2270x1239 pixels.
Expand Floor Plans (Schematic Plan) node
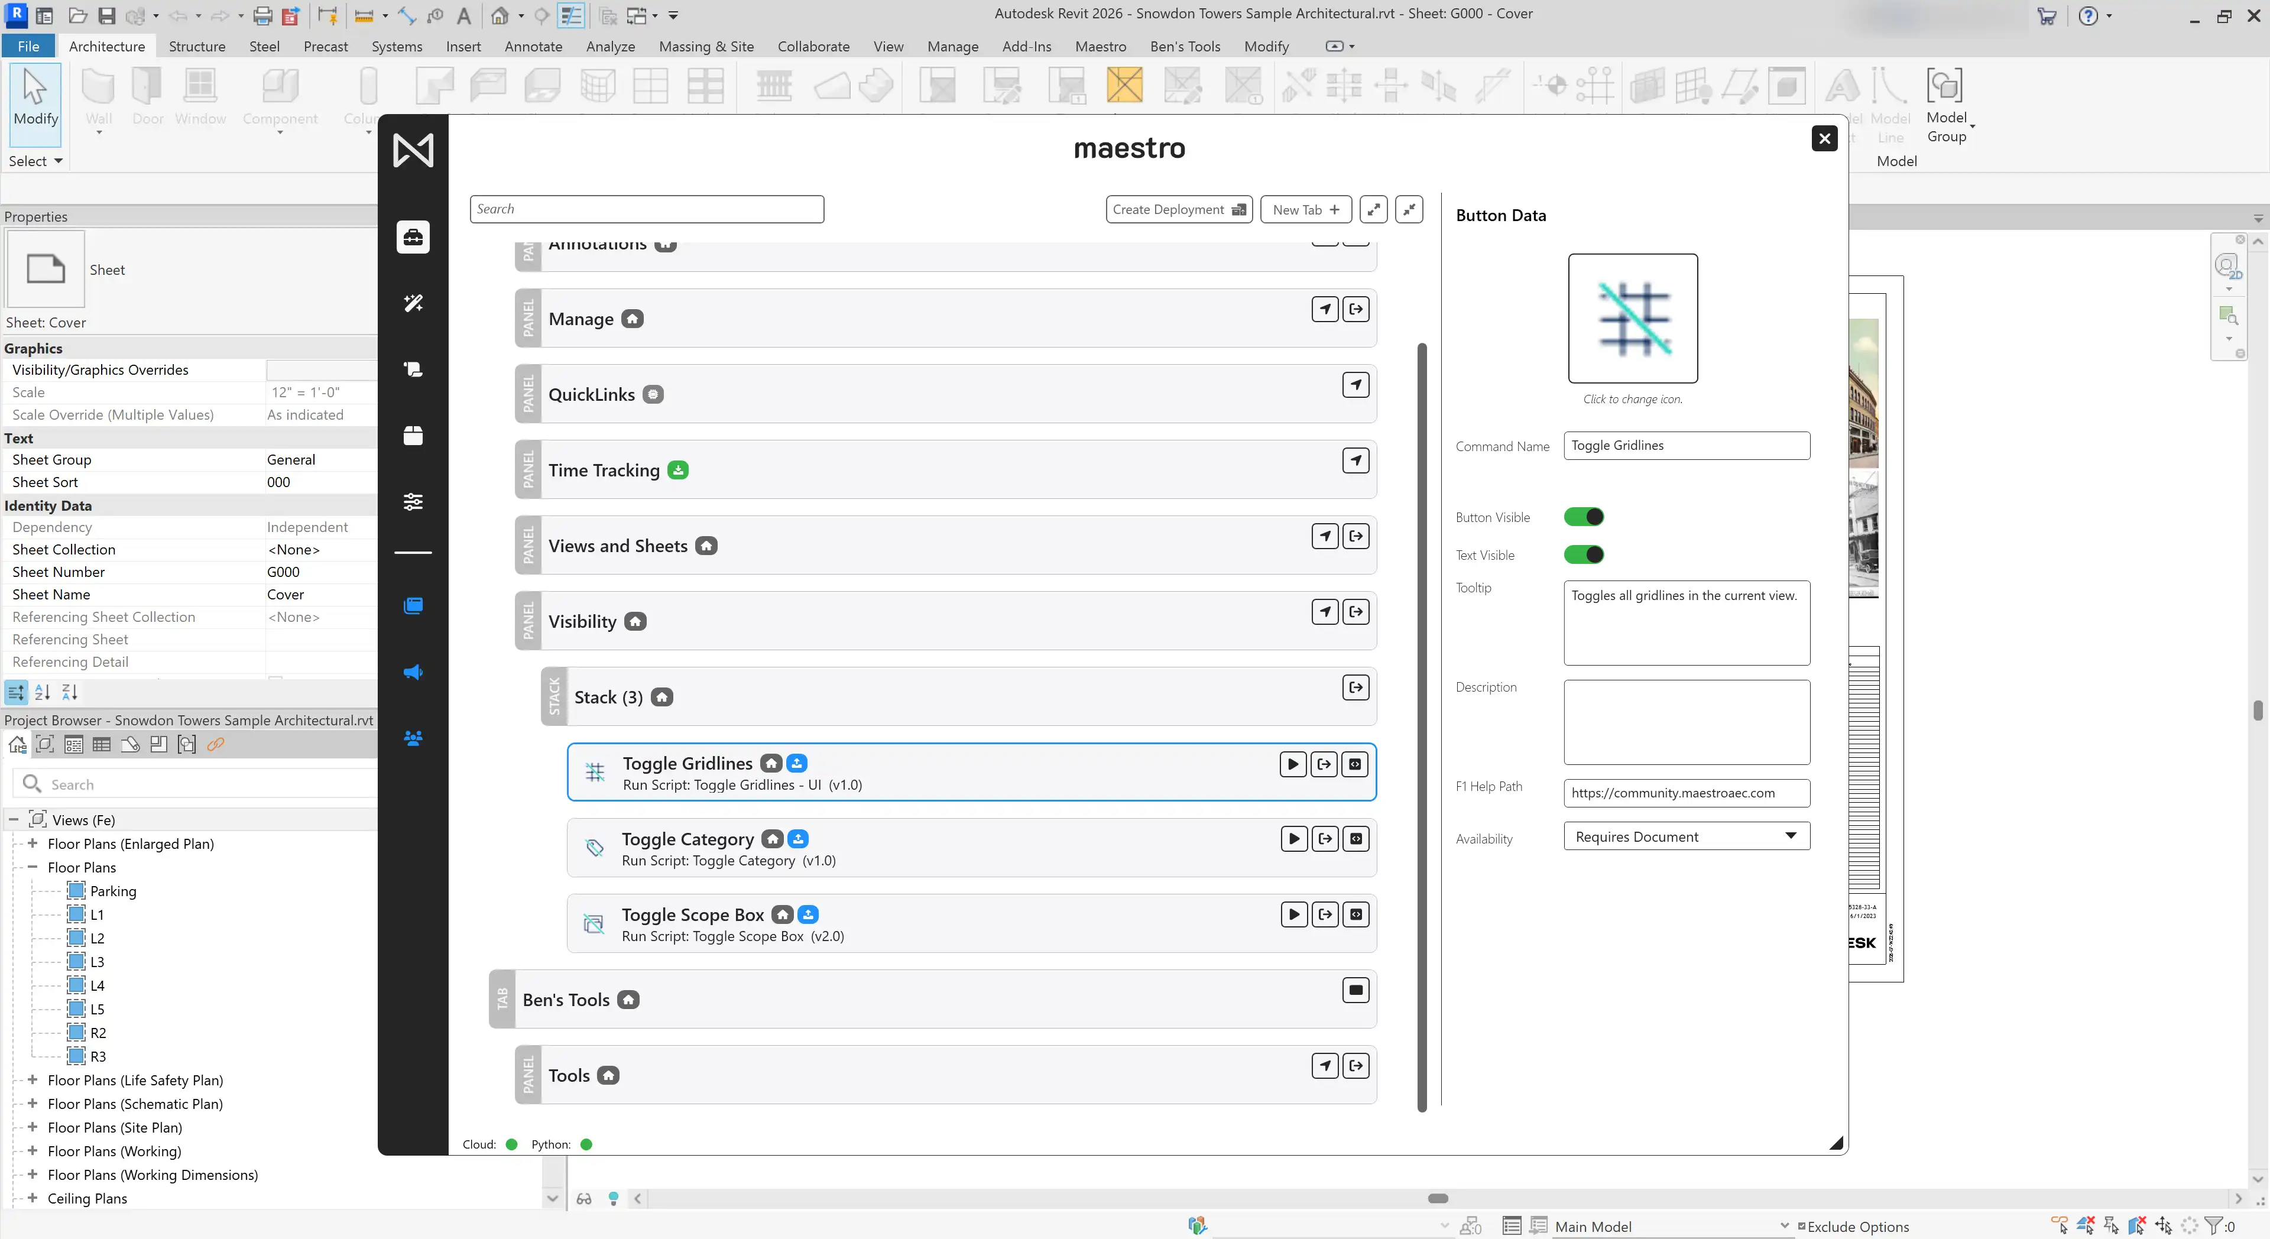click(x=33, y=1103)
